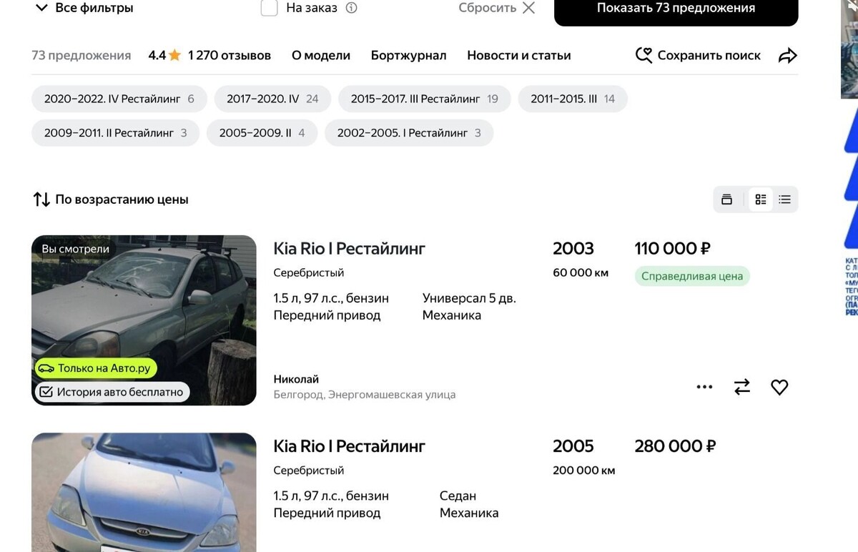
Task: Select generation 2015–2017. III Рестайлинг
Action: (424, 99)
